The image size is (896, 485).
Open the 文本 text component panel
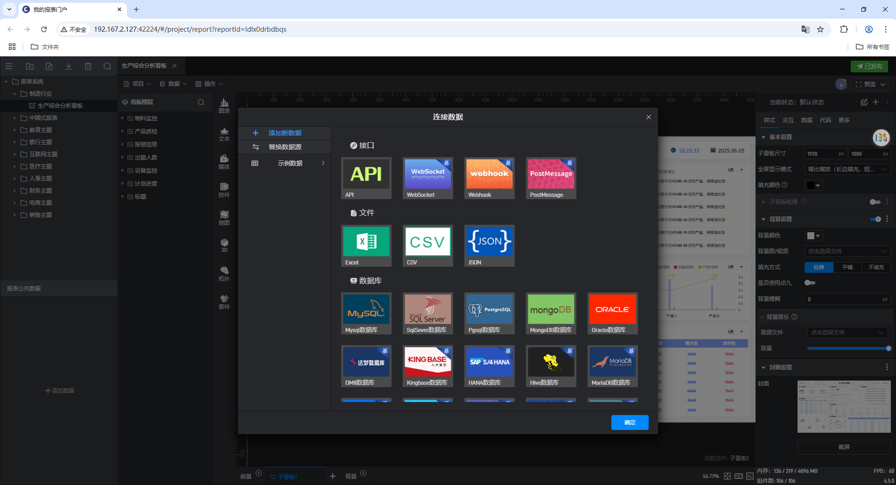tap(224, 134)
